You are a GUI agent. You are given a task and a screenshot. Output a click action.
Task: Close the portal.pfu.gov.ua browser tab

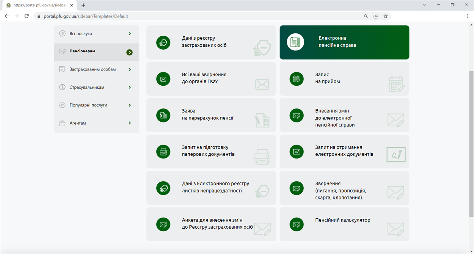pyautogui.click(x=72, y=5)
